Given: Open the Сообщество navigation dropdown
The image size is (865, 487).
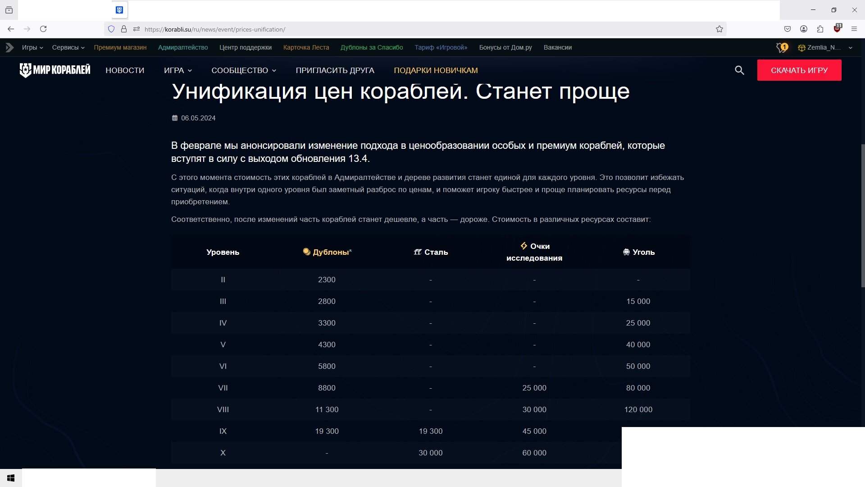Looking at the screenshot, I should coord(244,70).
